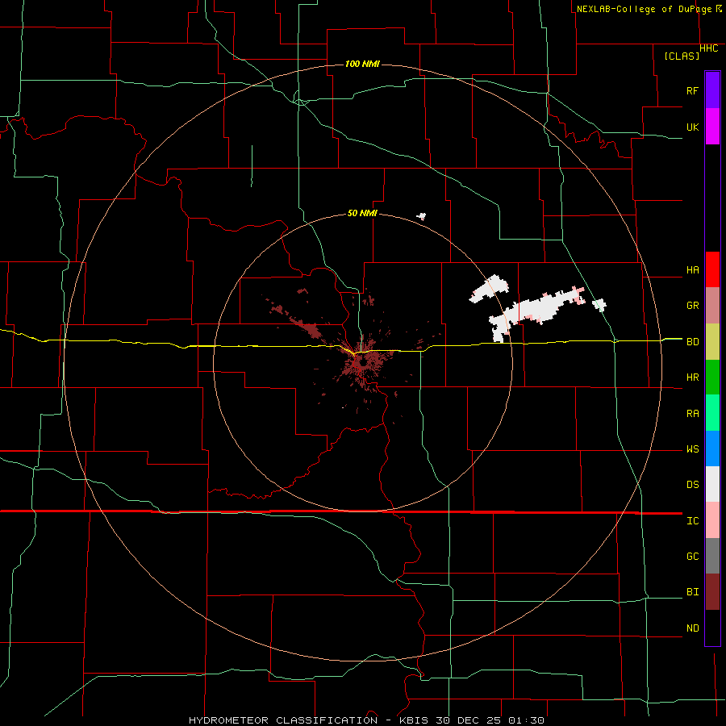726x726 pixels.
Task: Click the 'KBIS' radar site identifier
Action: (x=414, y=720)
